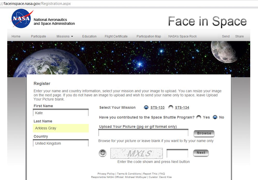Click 'Responsible NASA Official: Michael McGuyer' text
258x180 pixels.
click(119, 177)
